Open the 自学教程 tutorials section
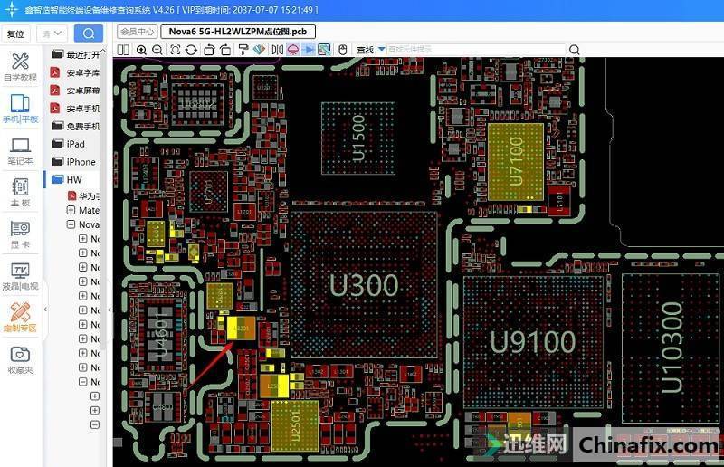 click(x=20, y=67)
